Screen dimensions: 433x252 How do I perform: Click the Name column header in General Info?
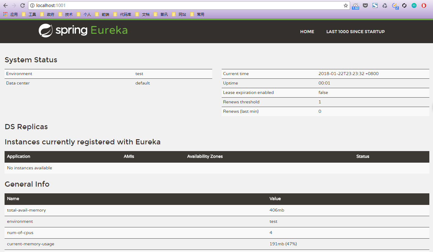[13, 199]
